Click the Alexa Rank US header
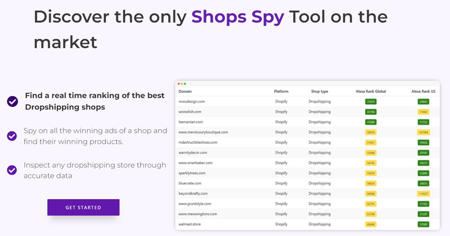Image resolution: width=450 pixels, height=236 pixels. (x=423, y=91)
